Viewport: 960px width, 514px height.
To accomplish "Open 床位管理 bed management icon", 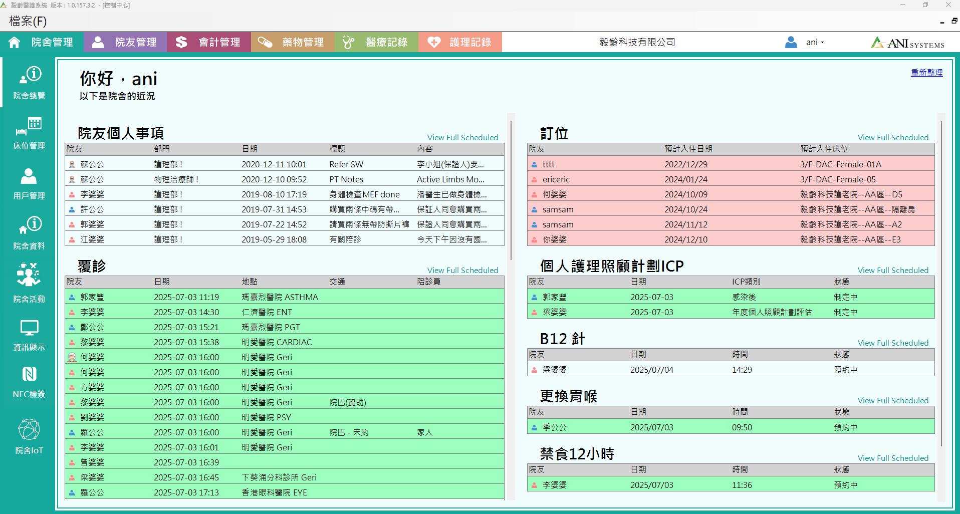I will coord(29,133).
